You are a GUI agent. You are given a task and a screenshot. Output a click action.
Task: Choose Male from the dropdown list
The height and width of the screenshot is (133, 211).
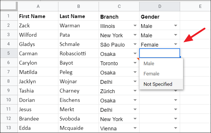pos(149,63)
